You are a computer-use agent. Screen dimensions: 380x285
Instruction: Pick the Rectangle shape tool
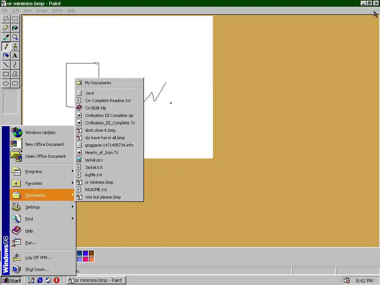pos(6,74)
